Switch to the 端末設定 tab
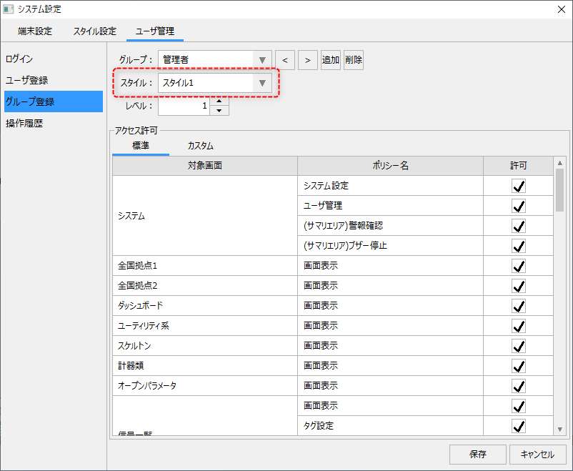The image size is (573, 471). [35, 31]
